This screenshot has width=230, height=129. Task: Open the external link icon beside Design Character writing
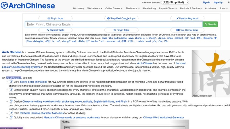(11, 101)
